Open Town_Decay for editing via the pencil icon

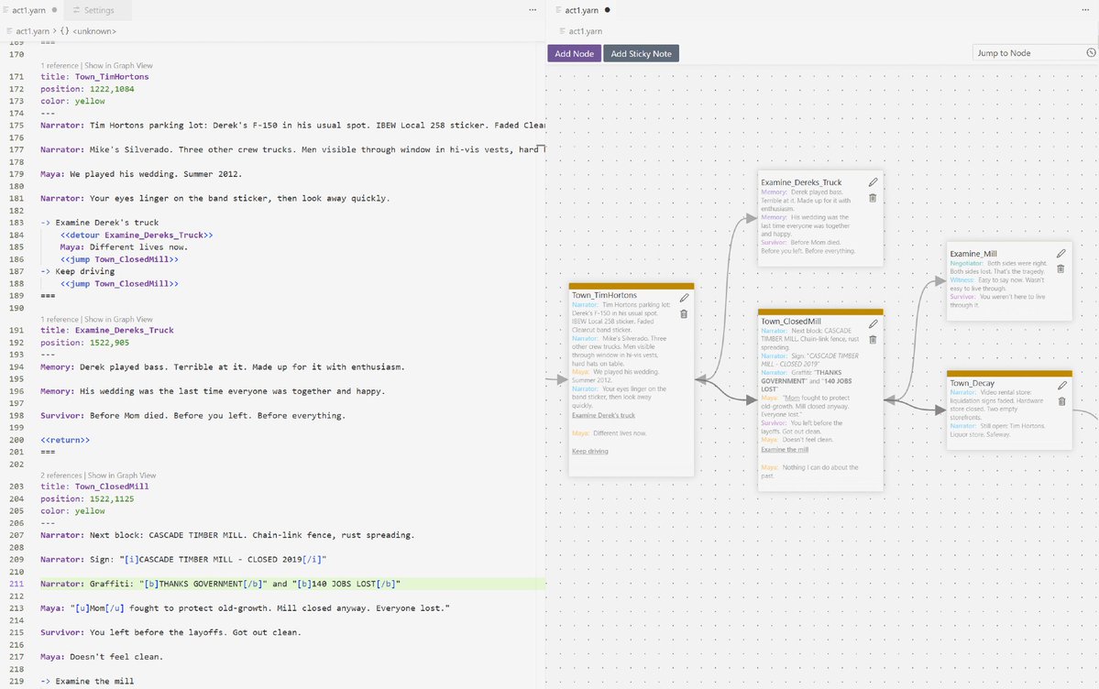(1061, 385)
